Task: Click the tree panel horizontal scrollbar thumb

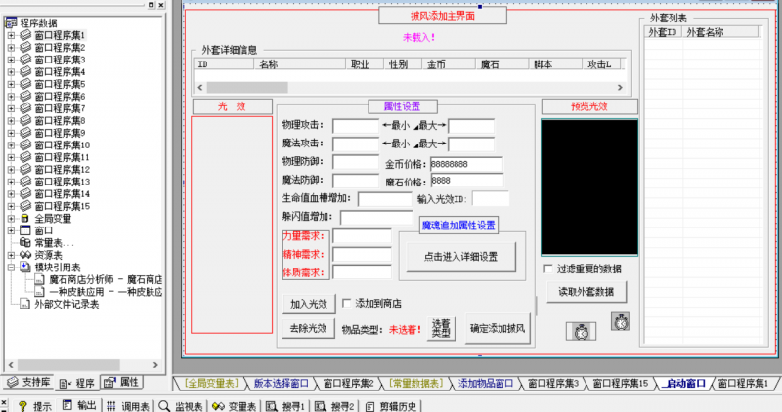Action: pos(68,365)
